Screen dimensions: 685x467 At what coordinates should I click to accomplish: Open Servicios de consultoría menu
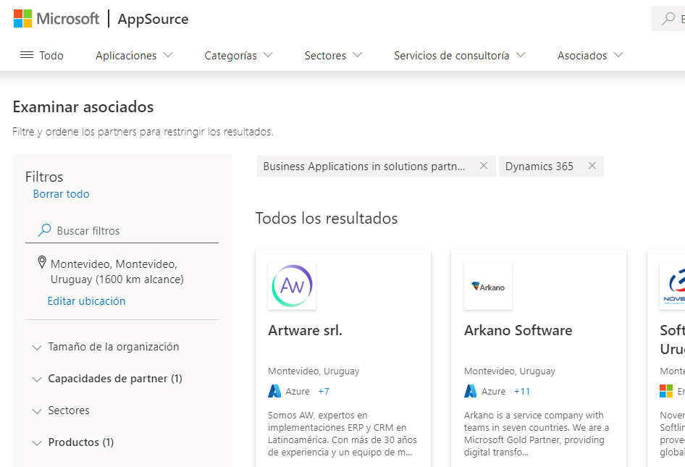point(459,56)
